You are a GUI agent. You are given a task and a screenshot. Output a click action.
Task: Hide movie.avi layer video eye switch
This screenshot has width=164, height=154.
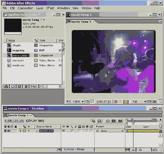click(5, 131)
